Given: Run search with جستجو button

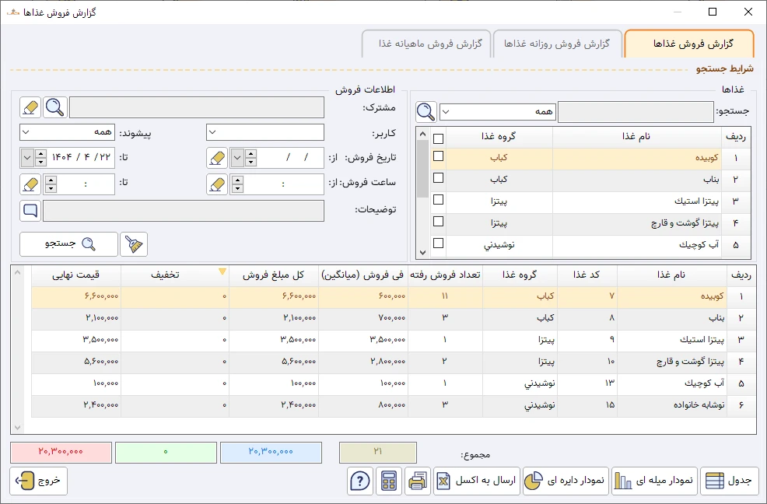Looking at the screenshot, I should [x=69, y=243].
